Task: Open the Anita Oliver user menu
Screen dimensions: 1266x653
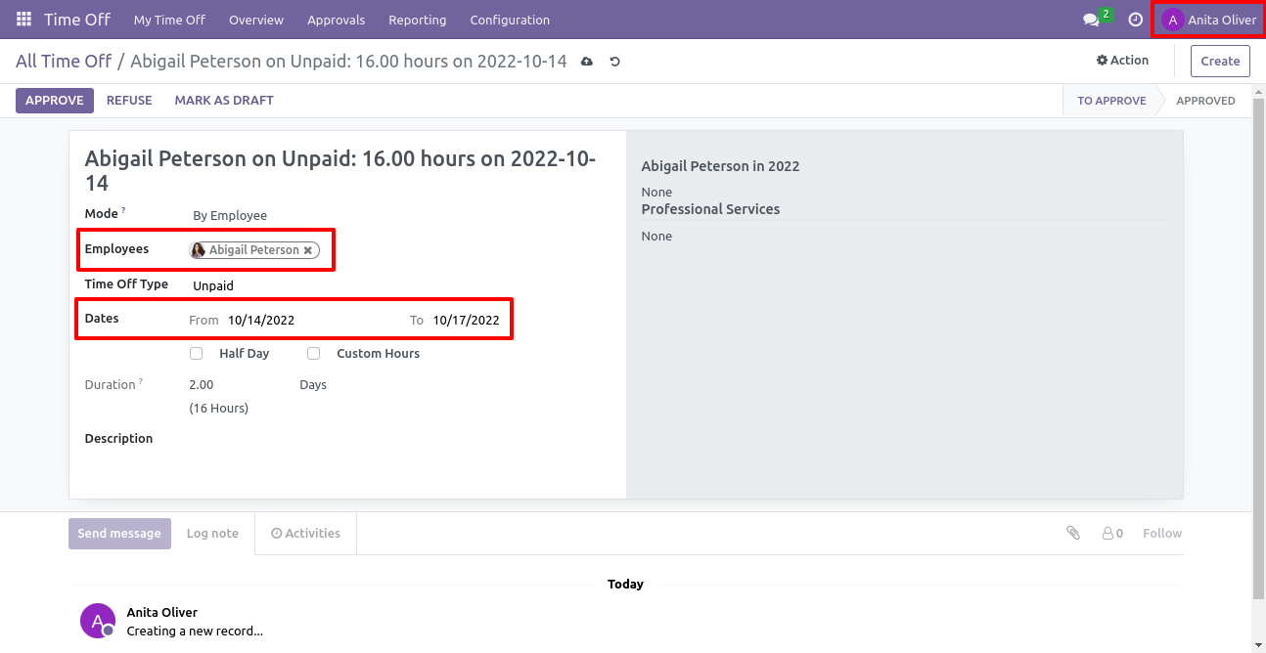Action: 1210,20
